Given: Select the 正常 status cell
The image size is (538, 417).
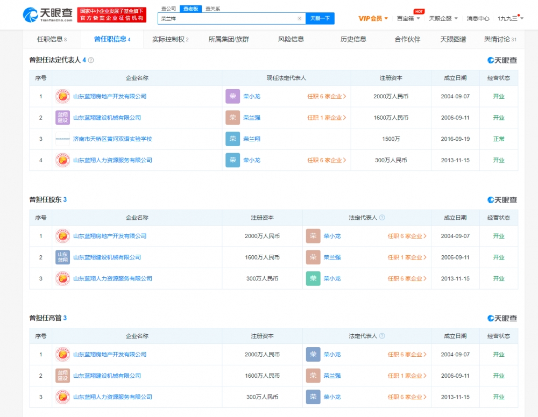Looking at the screenshot, I should [499, 139].
